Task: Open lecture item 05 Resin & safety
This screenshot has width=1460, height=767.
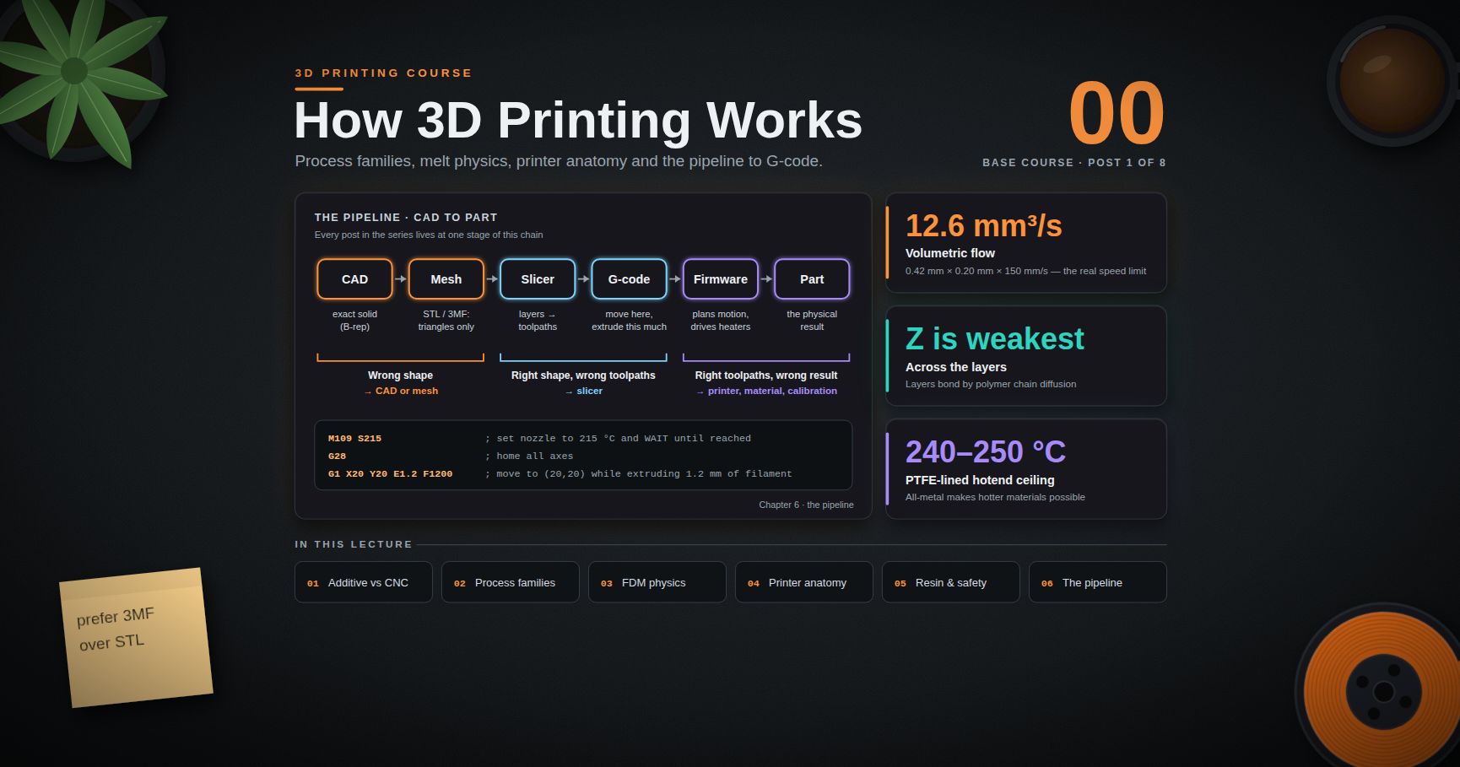Action: click(951, 582)
